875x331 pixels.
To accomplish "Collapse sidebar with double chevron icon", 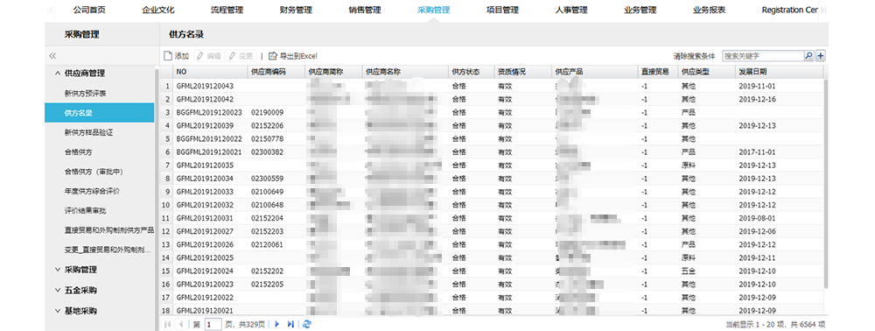I will point(53,56).
